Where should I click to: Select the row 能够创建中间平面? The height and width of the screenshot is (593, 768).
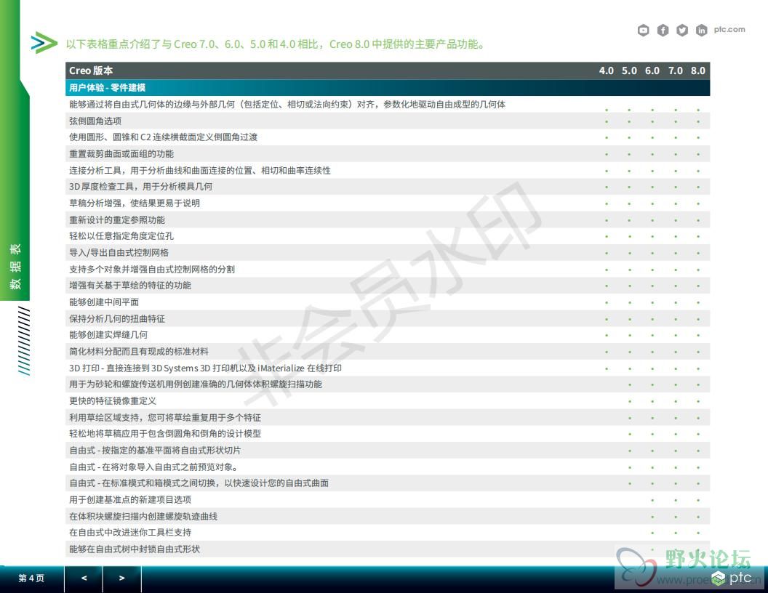pos(388,302)
